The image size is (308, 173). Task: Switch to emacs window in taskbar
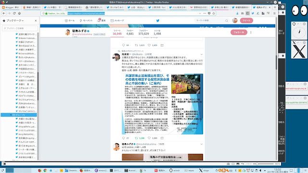click(x=102, y=171)
